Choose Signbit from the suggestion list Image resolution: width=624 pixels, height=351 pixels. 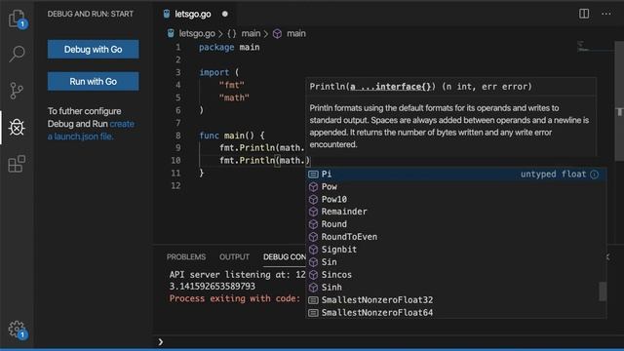455,250
